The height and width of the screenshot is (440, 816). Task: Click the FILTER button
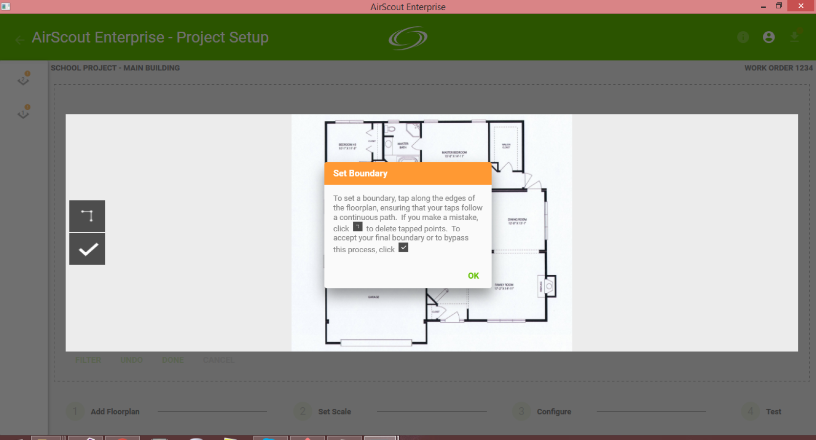pos(88,360)
